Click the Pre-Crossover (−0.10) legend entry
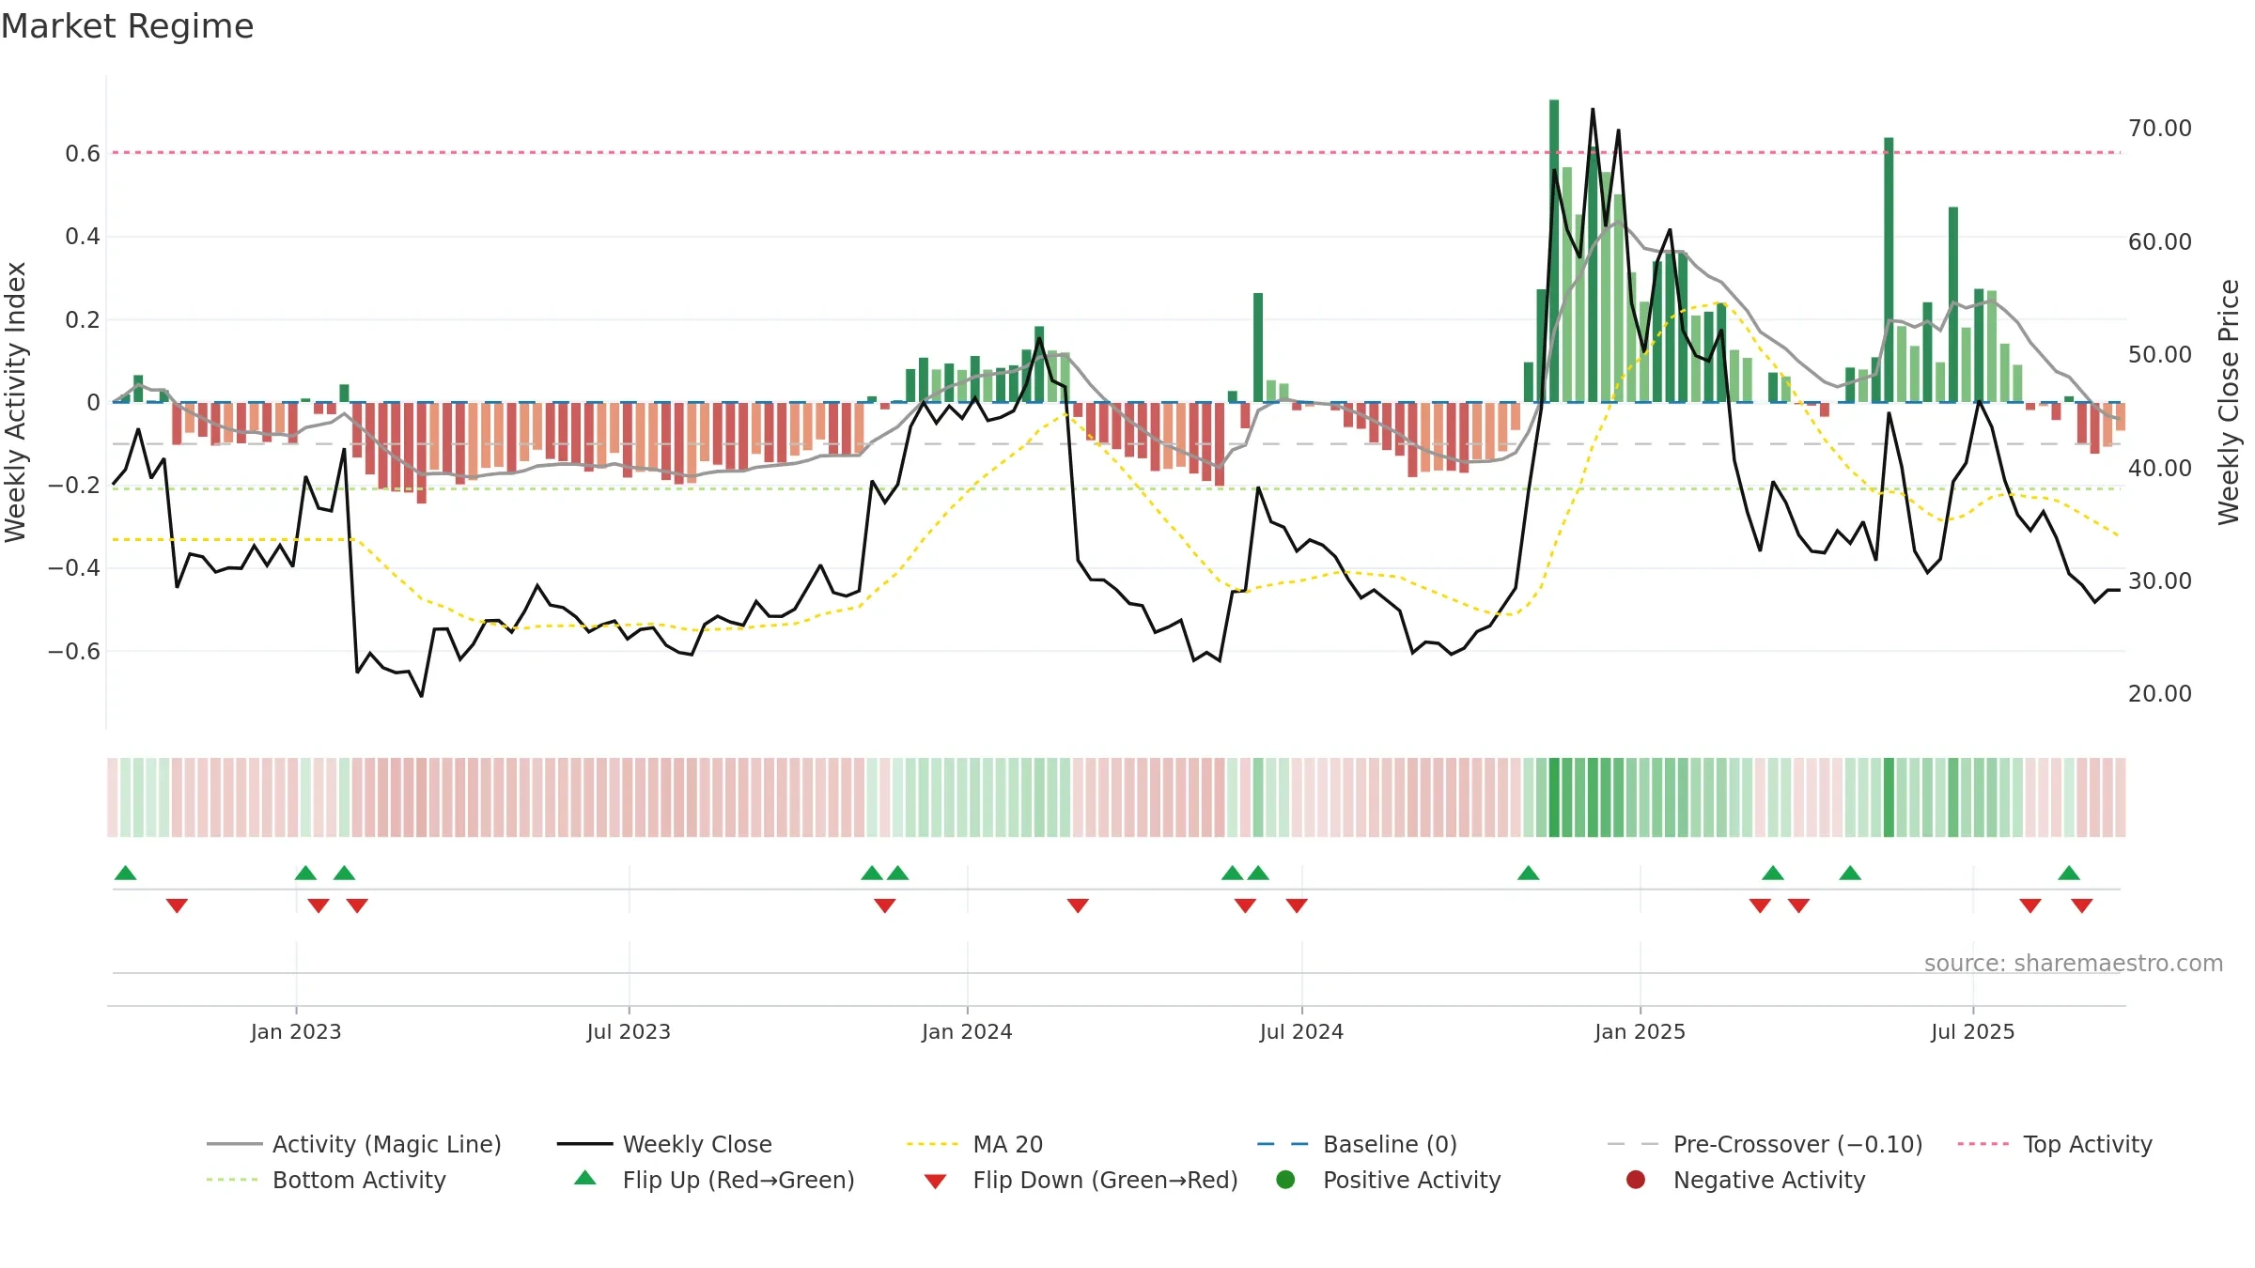Screen dimensions: 2255x1268 coord(1765,1144)
